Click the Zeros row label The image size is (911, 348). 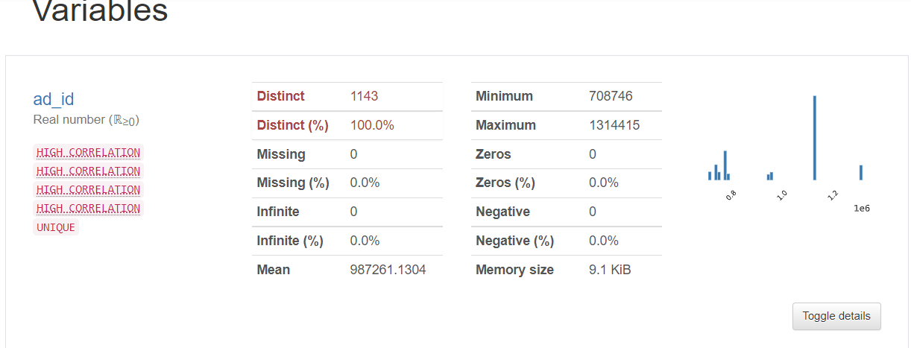pyautogui.click(x=493, y=154)
